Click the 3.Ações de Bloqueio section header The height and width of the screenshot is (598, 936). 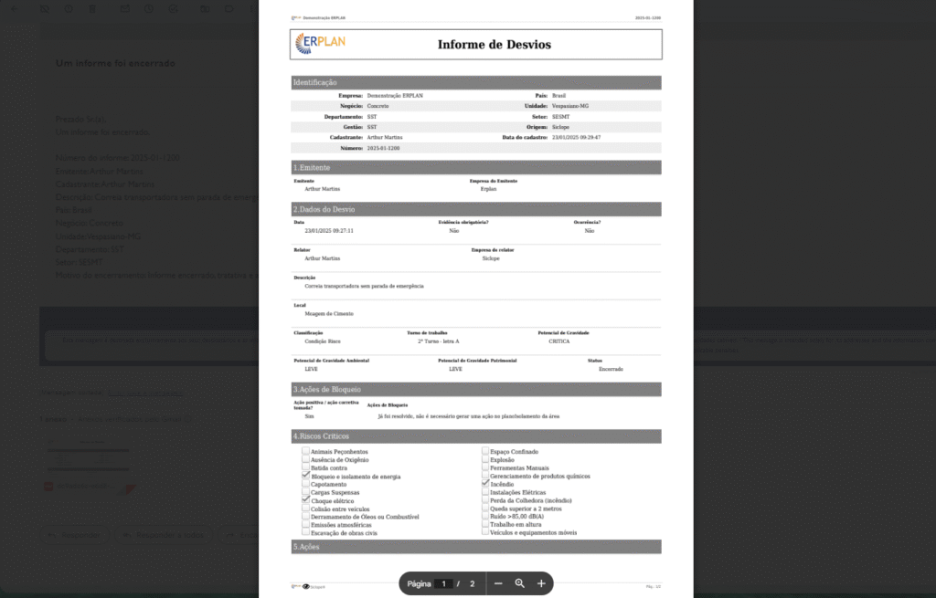tap(476, 389)
